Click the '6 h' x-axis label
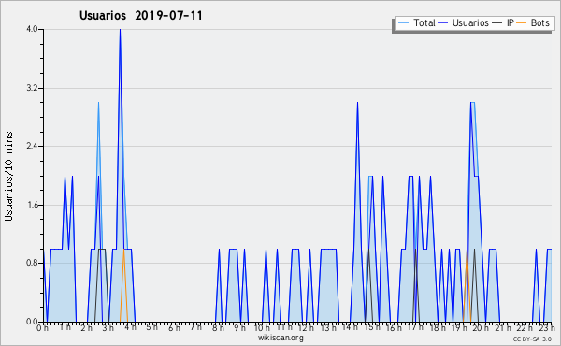 pos(174,328)
